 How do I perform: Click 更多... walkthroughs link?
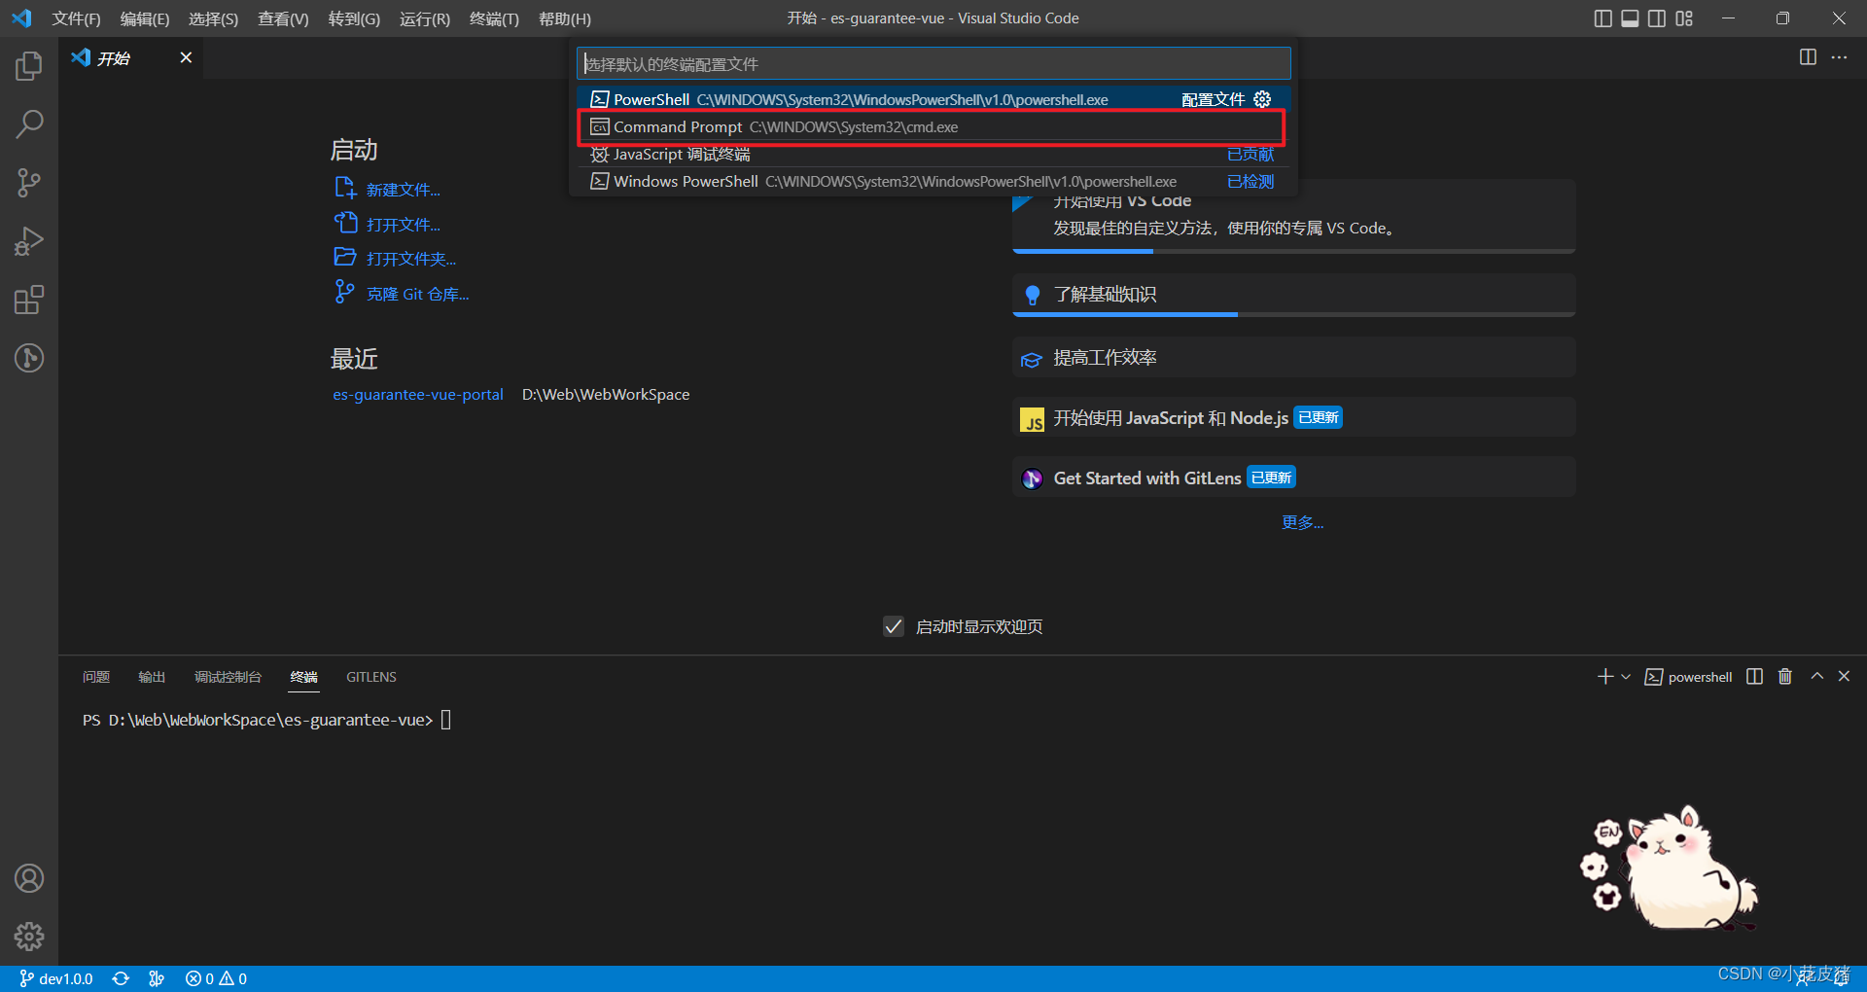point(1303,522)
